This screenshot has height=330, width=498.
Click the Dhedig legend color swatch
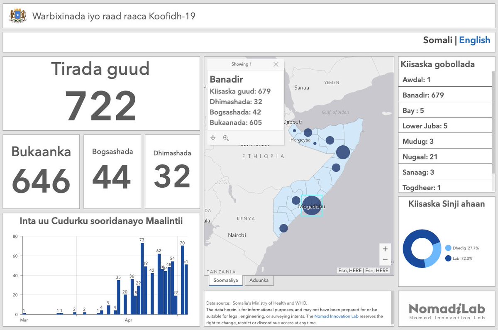[x=448, y=248]
